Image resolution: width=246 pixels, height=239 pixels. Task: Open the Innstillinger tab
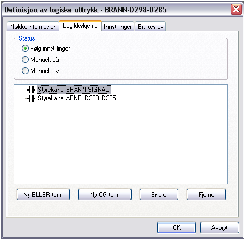pyautogui.click(x=118, y=27)
